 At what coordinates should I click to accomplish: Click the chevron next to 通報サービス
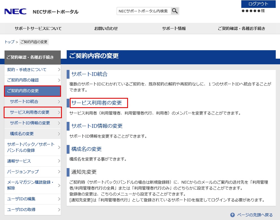pyautogui.click(x=59, y=161)
